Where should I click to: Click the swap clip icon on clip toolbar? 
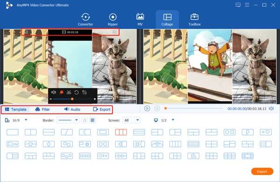(84, 92)
